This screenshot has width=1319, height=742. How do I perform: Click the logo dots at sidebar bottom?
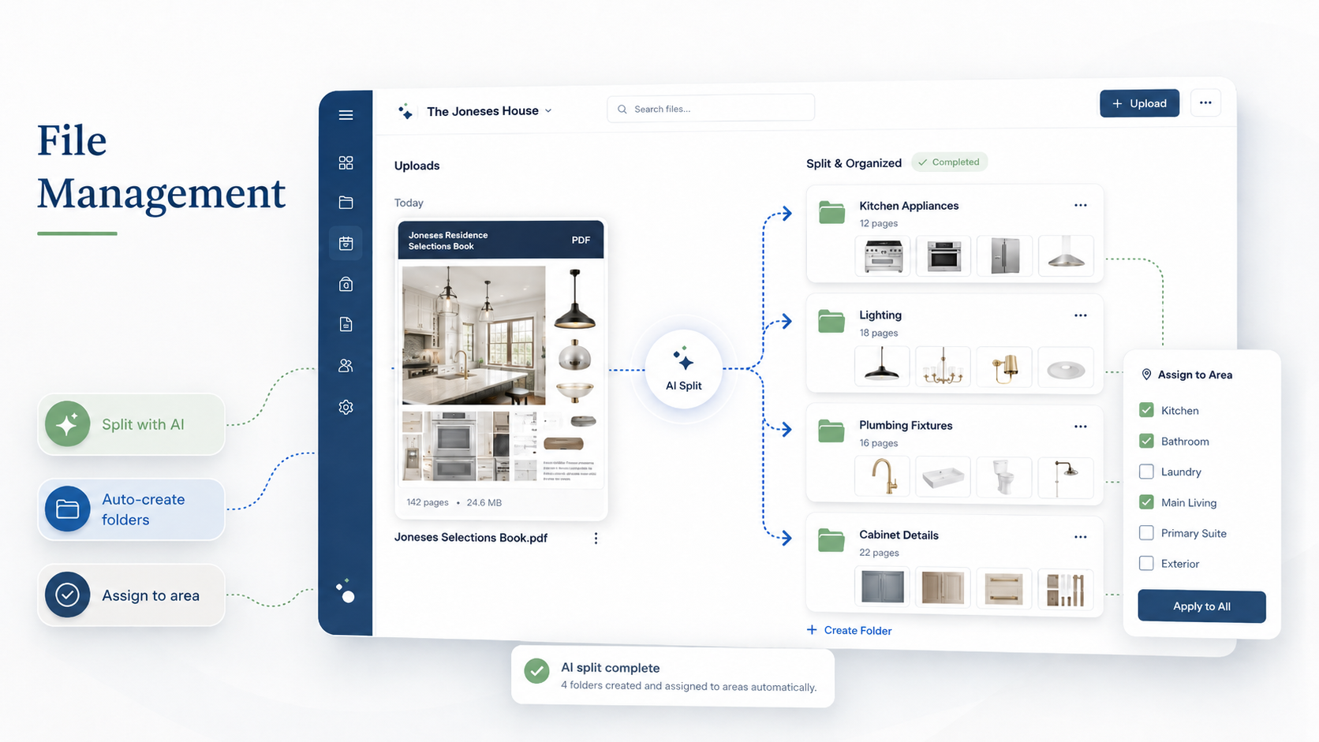click(x=346, y=591)
